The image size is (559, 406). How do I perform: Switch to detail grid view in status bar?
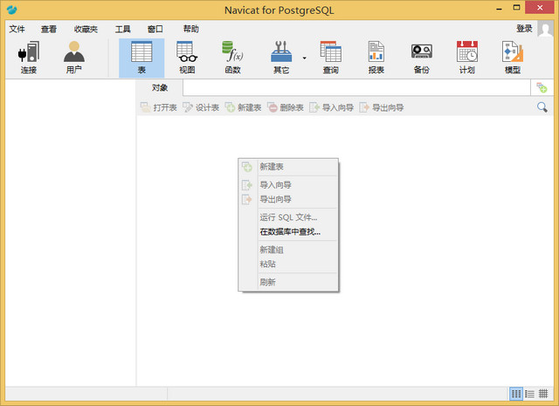coord(543,394)
